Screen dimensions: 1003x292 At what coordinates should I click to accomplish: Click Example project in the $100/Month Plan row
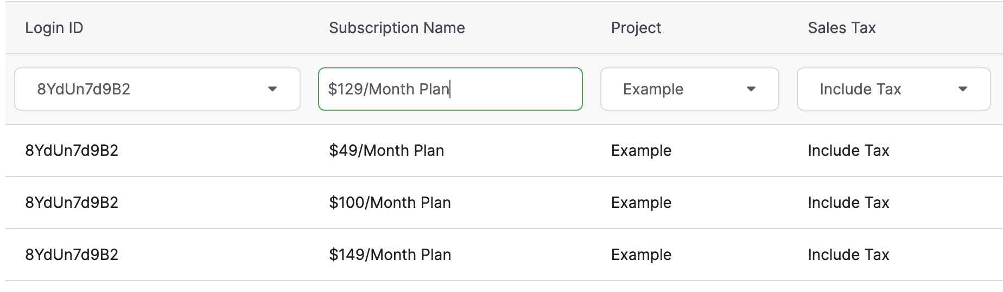(641, 202)
